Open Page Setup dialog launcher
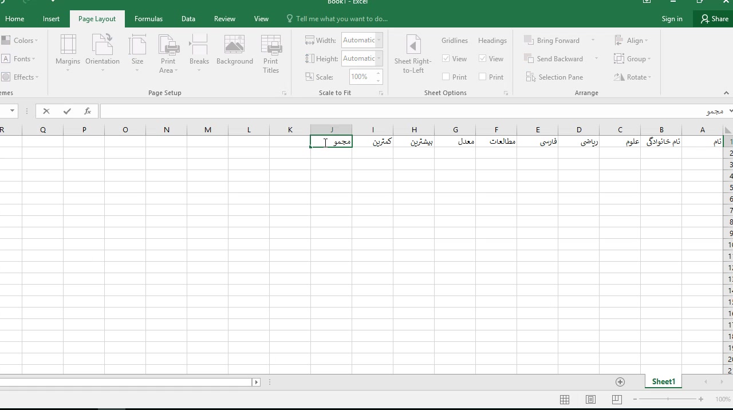The image size is (733, 410). pos(284,93)
